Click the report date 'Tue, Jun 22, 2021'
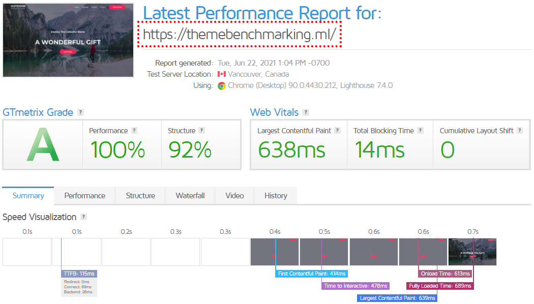534x304 pixels. [247, 63]
